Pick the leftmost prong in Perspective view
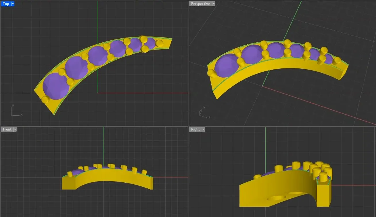Screen dimensions: 376x217 (x=212, y=73)
